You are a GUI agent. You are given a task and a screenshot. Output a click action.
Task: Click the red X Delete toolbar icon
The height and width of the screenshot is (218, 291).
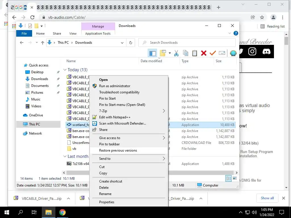(203, 53)
